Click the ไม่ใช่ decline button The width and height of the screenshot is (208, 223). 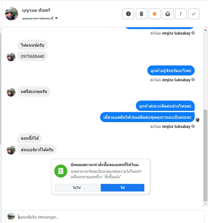pos(77,188)
